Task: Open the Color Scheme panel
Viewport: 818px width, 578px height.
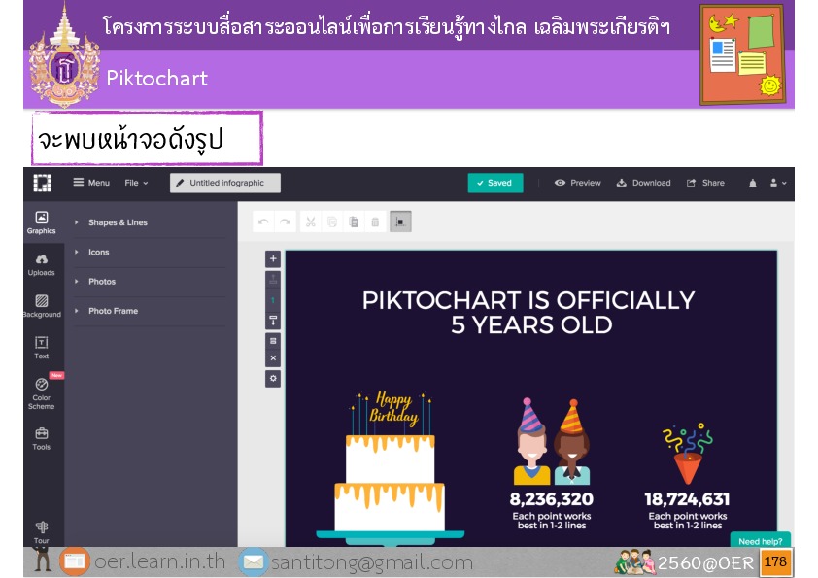Action: 41,393
